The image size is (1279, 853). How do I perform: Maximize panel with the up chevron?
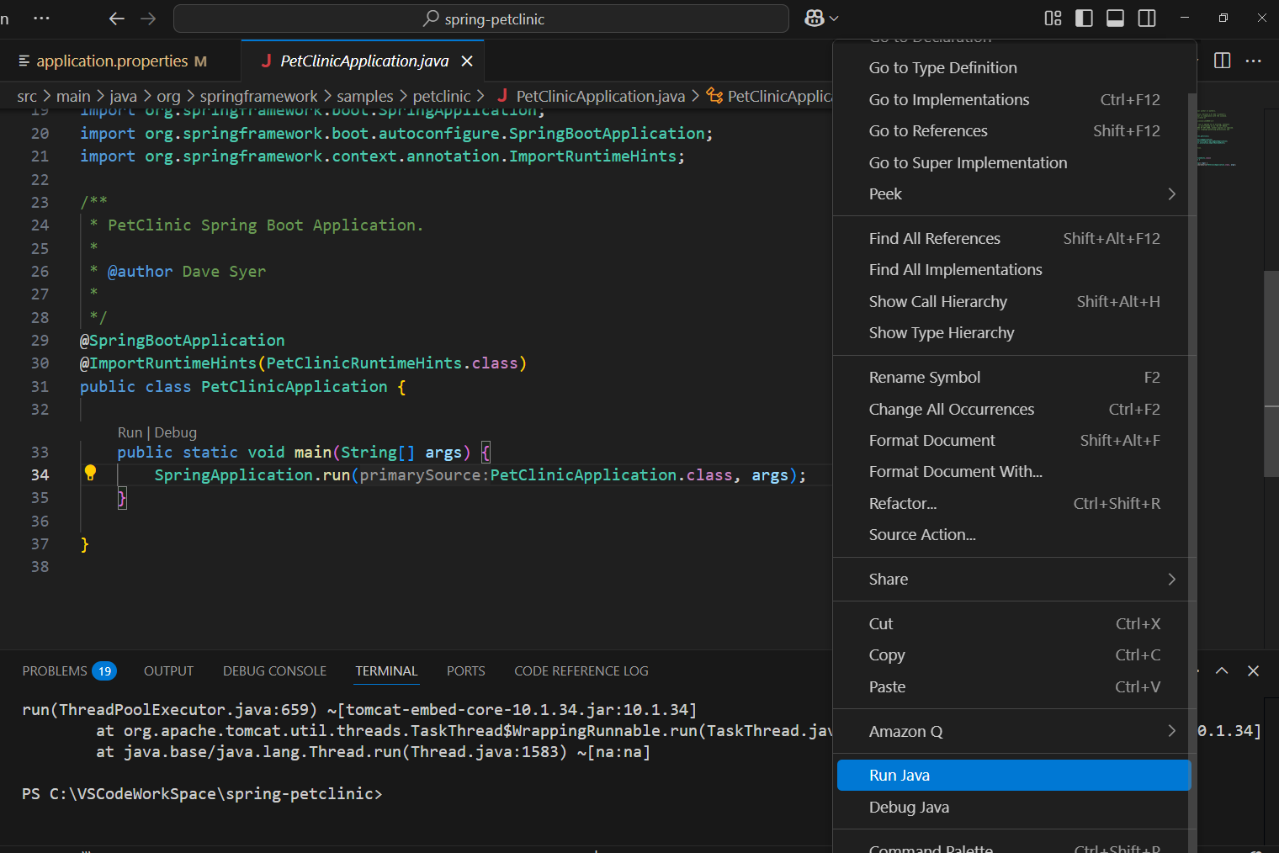click(x=1222, y=670)
